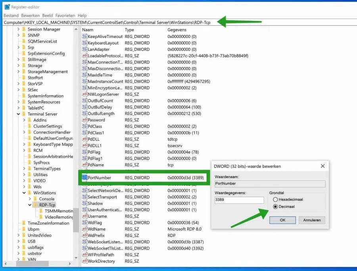This screenshot has width=357, height=271.
Task: Select the Decimaal radio button
Action: (275, 207)
